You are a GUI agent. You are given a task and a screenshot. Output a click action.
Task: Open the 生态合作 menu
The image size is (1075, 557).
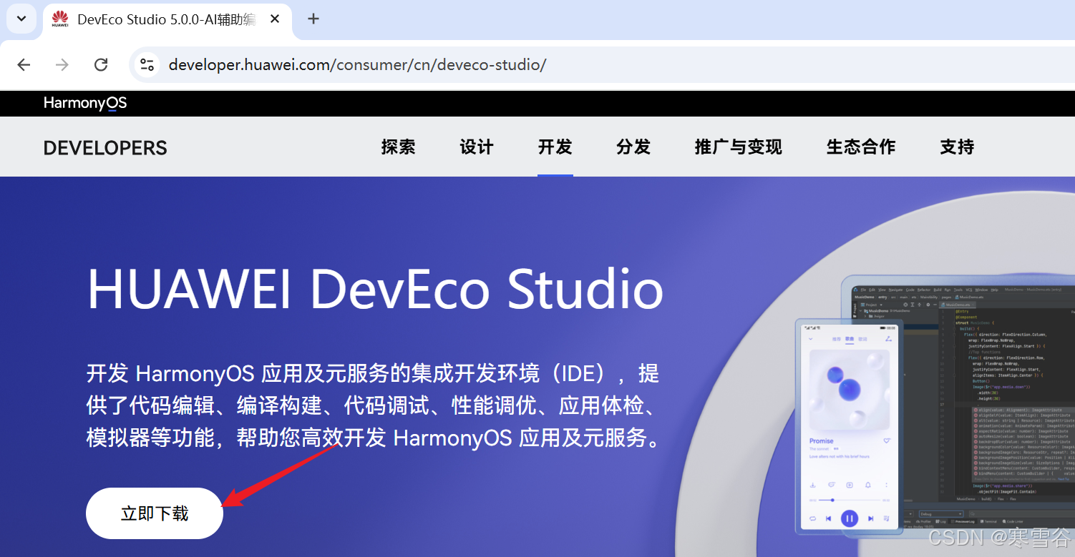861,147
